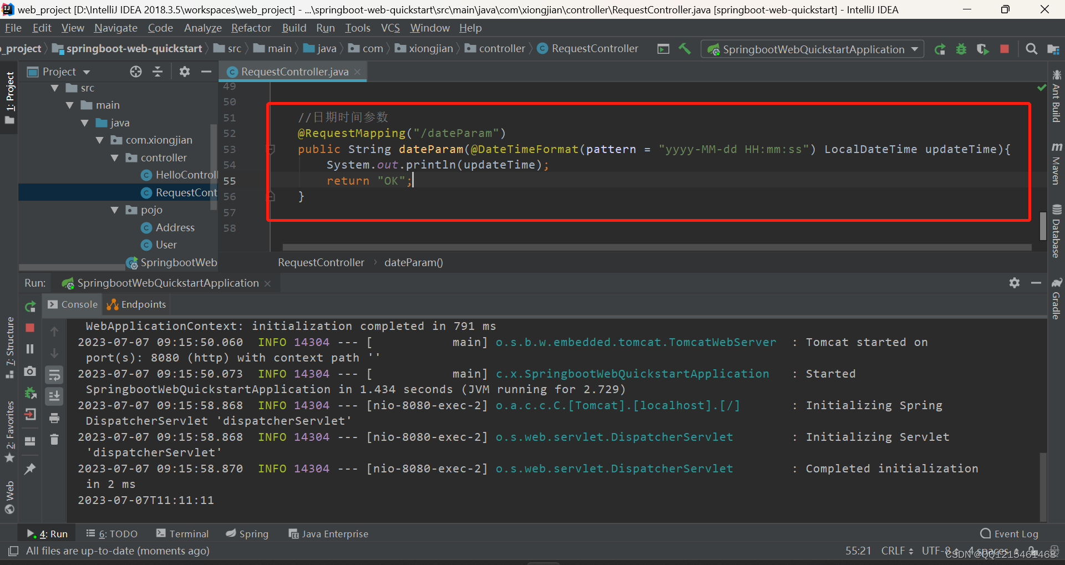This screenshot has height=565, width=1065.
Task: Open the Maven side panel
Action: coord(1056,163)
